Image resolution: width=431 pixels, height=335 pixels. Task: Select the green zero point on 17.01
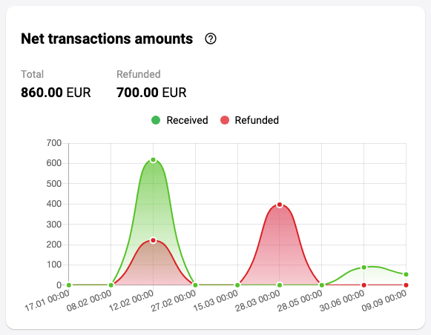point(69,285)
